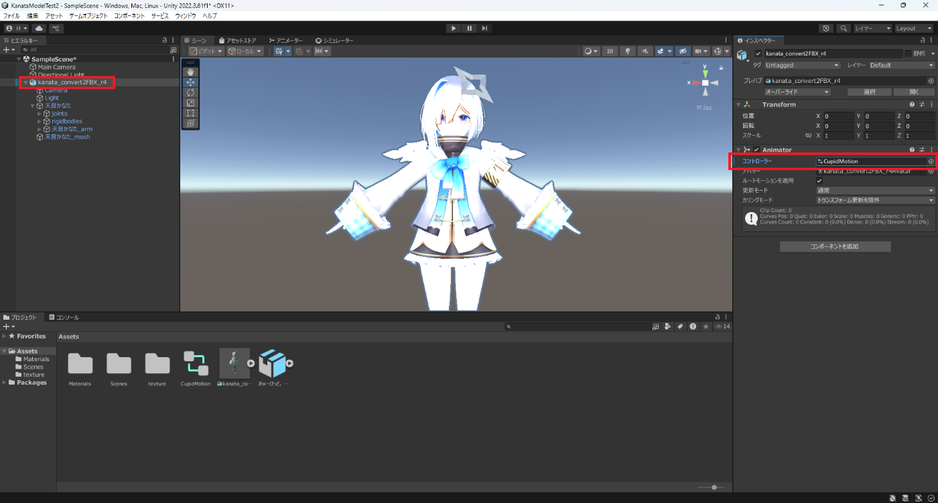Open scene camera settings dropdown
This screenshot has height=503, width=938.
tap(701, 51)
